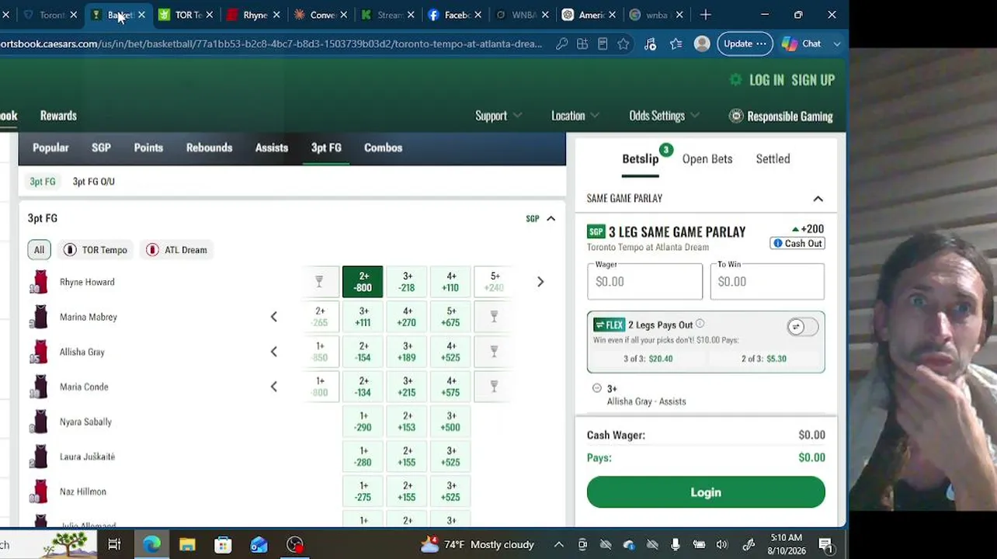This screenshot has height=559, width=997.
Task: Switch to the Rebounds market tab
Action: tap(209, 148)
